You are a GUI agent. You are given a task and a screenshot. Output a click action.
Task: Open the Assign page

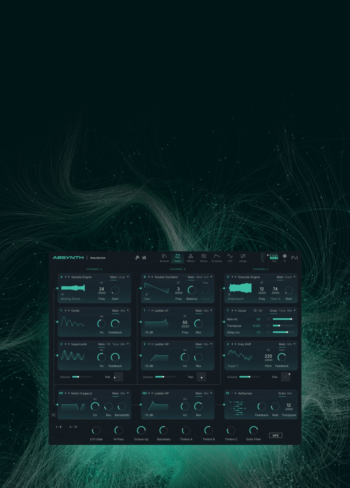(x=243, y=258)
